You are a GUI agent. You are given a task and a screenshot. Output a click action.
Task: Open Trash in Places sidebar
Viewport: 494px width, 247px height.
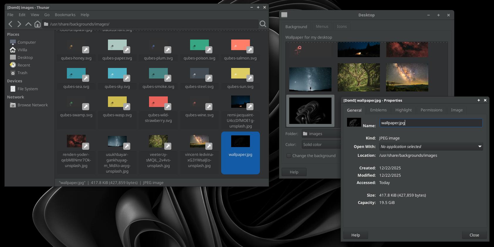[22, 73]
